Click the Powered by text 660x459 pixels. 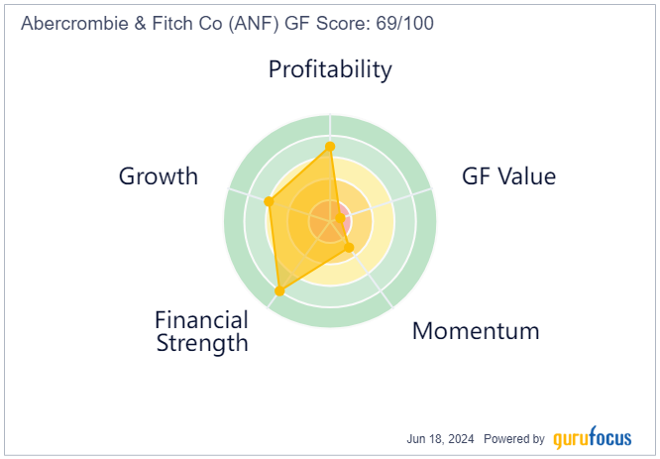pos(514,439)
